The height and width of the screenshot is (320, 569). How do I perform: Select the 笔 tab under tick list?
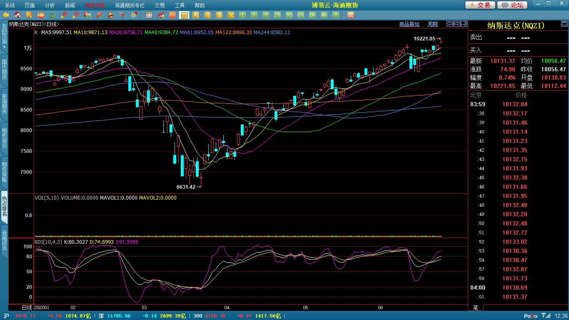coord(476,307)
